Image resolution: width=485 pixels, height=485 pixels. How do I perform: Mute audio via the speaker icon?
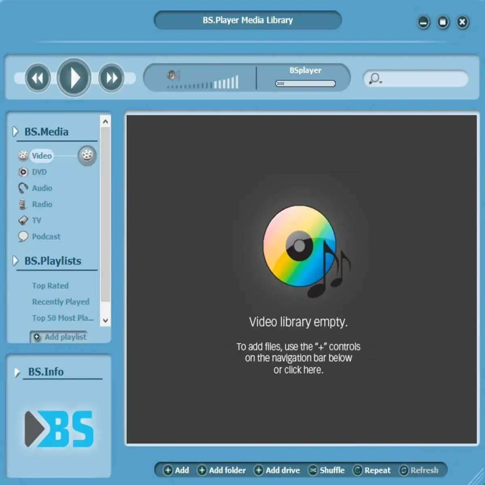[x=173, y=75]
